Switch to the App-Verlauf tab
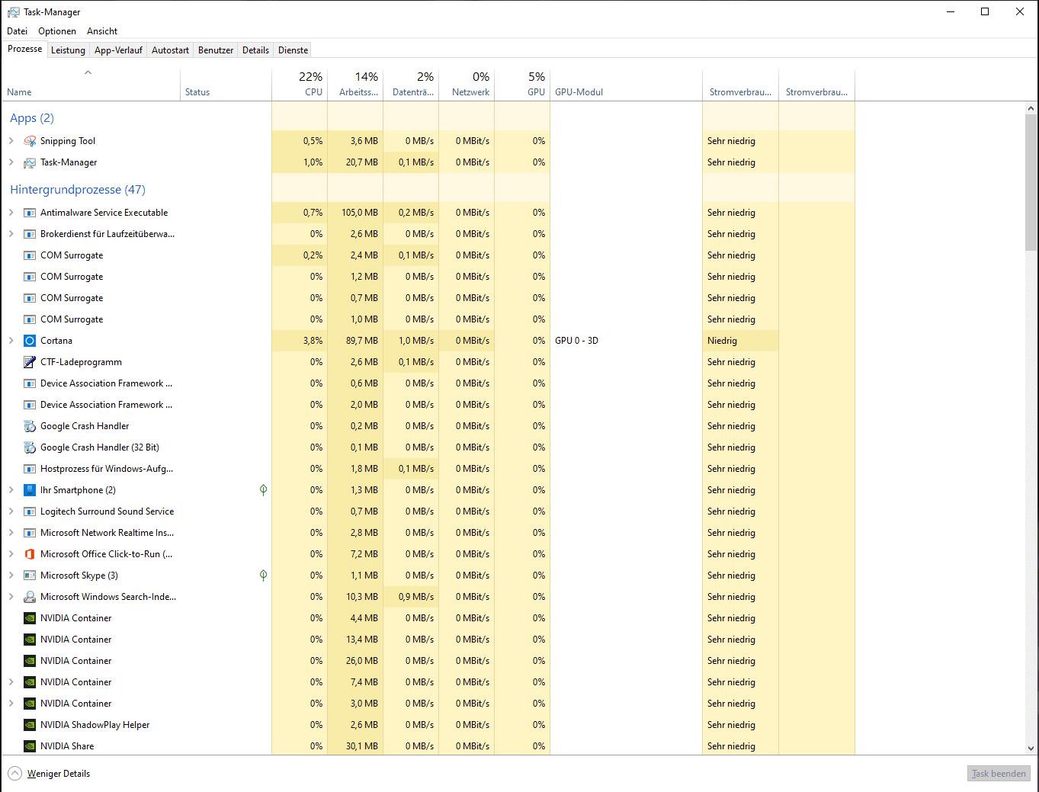This screenshot has height=792, width=1039. tap(118, 50)
